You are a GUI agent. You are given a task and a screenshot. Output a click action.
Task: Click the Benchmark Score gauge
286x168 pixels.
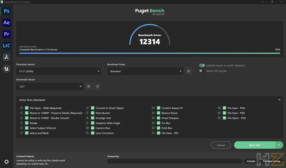[x=150, y=34]
